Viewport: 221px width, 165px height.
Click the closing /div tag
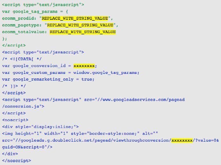click(x=10, y=154)
